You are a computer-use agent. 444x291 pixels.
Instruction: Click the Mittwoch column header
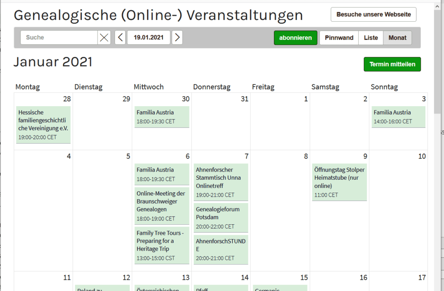coord(149,87)
